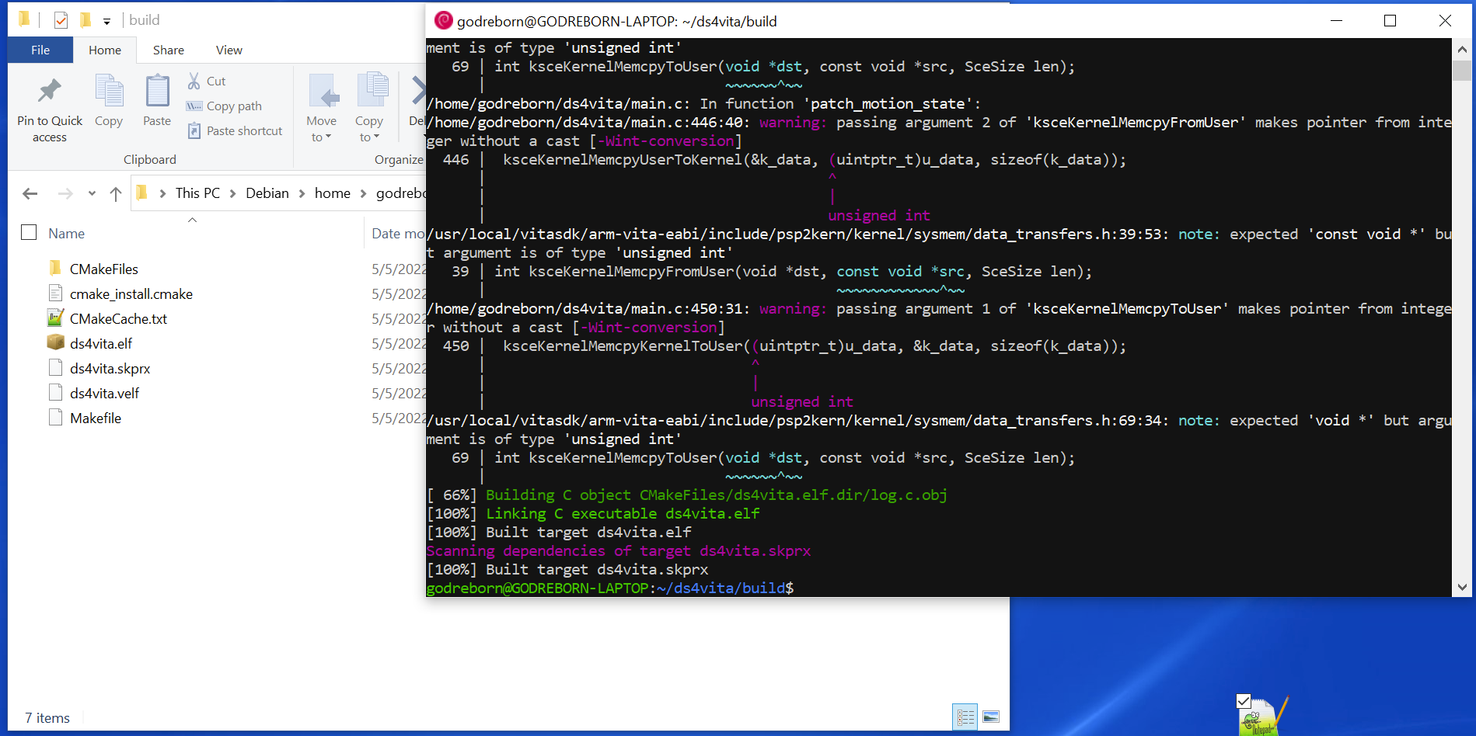Expand chevron after This PC breadcrumb

[232, 193]
